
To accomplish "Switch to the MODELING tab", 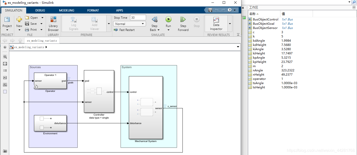I will tap(67, 10).
